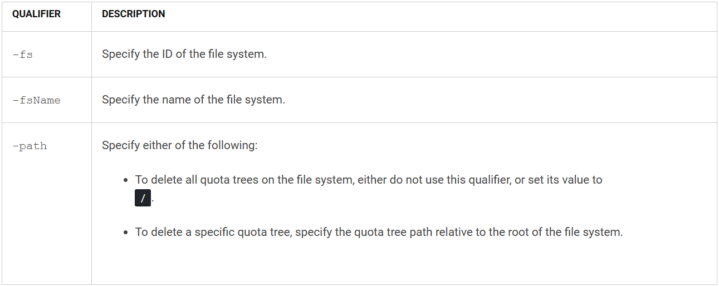Viewport: 719px width, 286px height.
Task: Click the "delete a specific quota tree" bullet sentence
Action: coord(379,232)
